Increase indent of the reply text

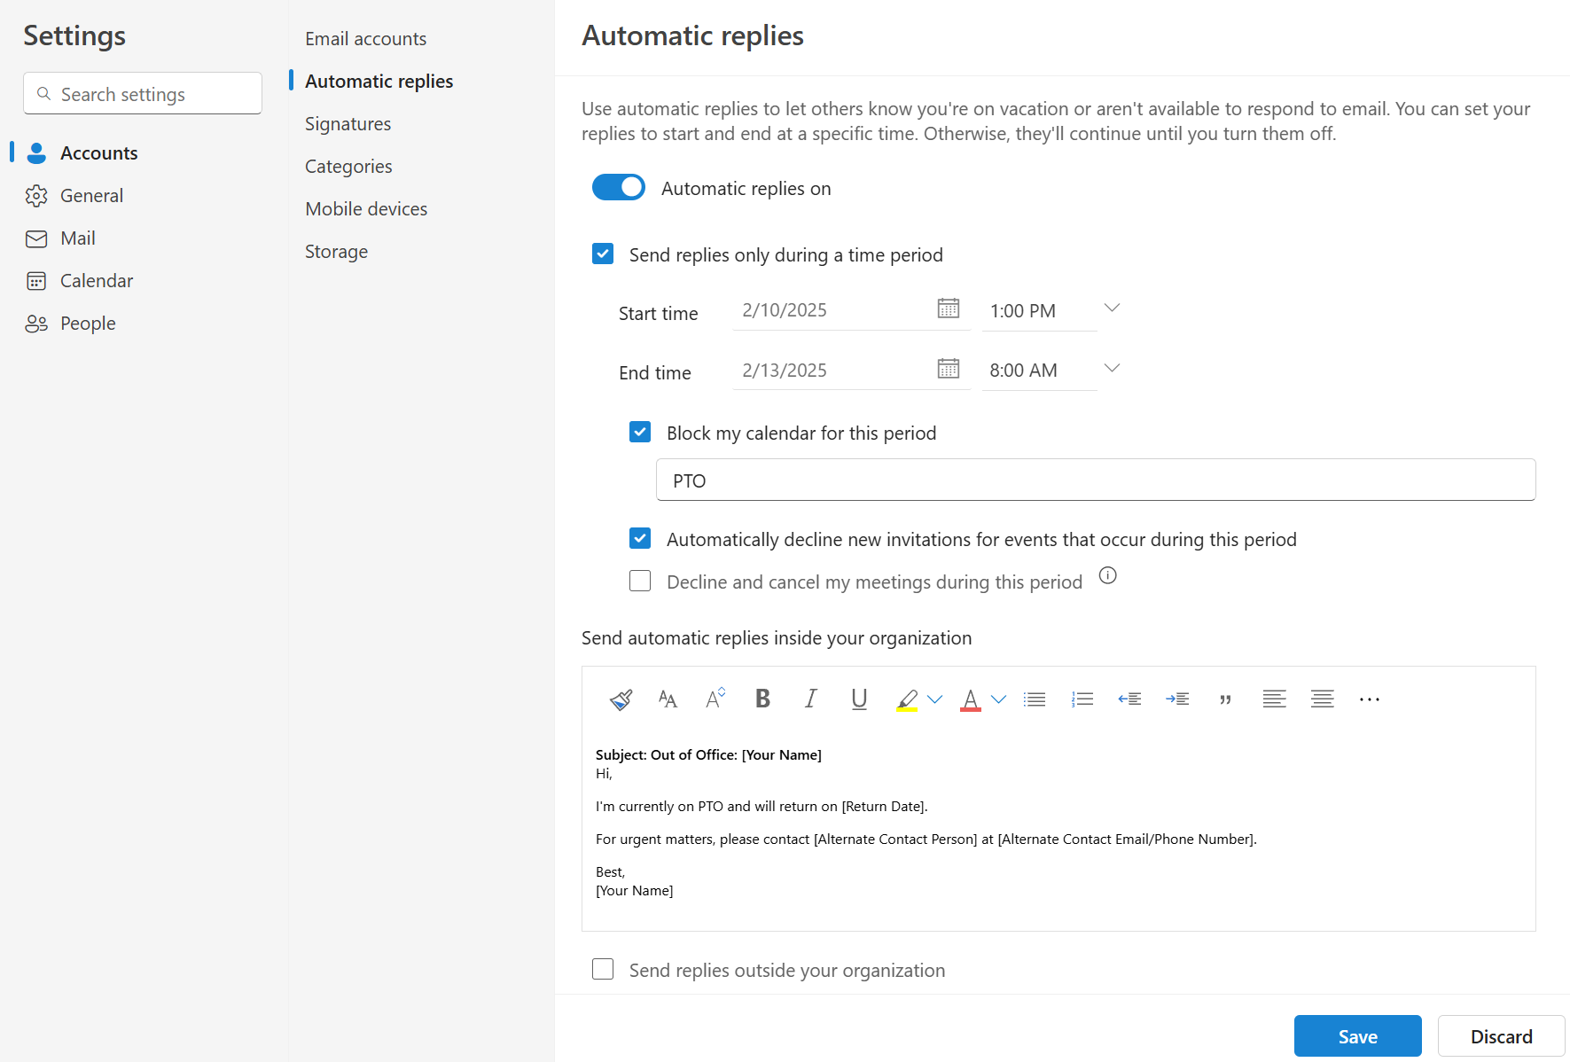(1177, 699)
